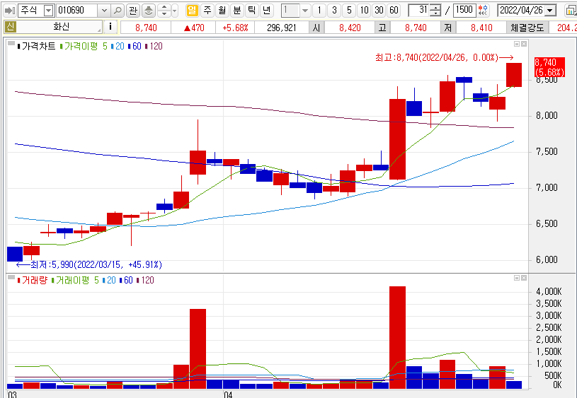577x398 pixels.
Task: Click the current price 8,740 in header
Action: click(x=146, y=28)
